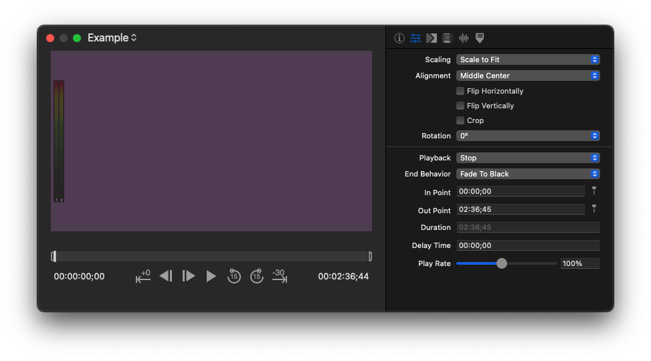Step back one frame
Screen dimensions: 651x361
pos(166,276)
